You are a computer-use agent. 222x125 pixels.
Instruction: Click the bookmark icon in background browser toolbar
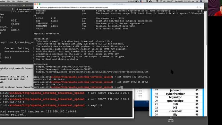pyautogui.click(x=12, y=9)
